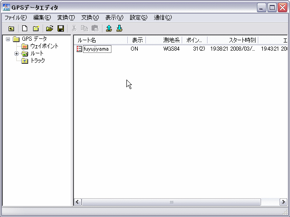Select トラック in the tree
This screenshot has height=217, width=290.
[x=38, y=61]
